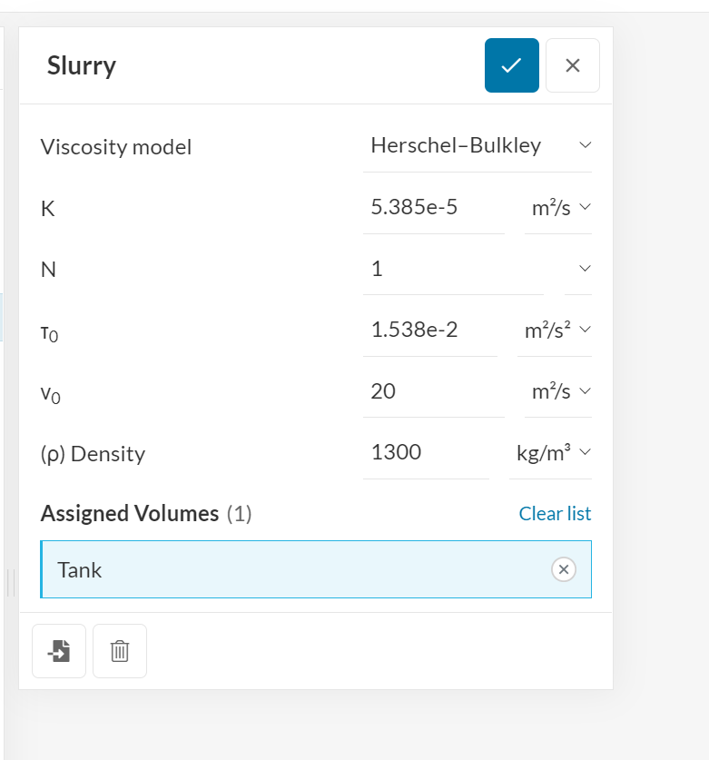
Task: Click the import material icon
Action: click(x=59, y=651)
